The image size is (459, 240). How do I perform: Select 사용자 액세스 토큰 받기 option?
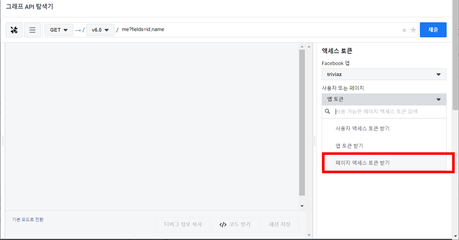point(384,128)
